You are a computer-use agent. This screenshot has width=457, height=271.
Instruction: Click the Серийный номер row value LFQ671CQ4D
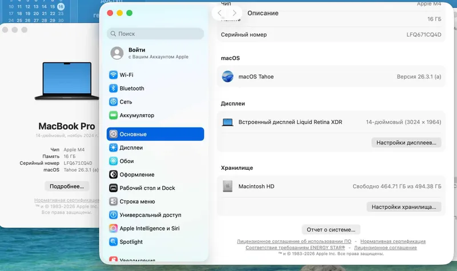tap(424, 34)
